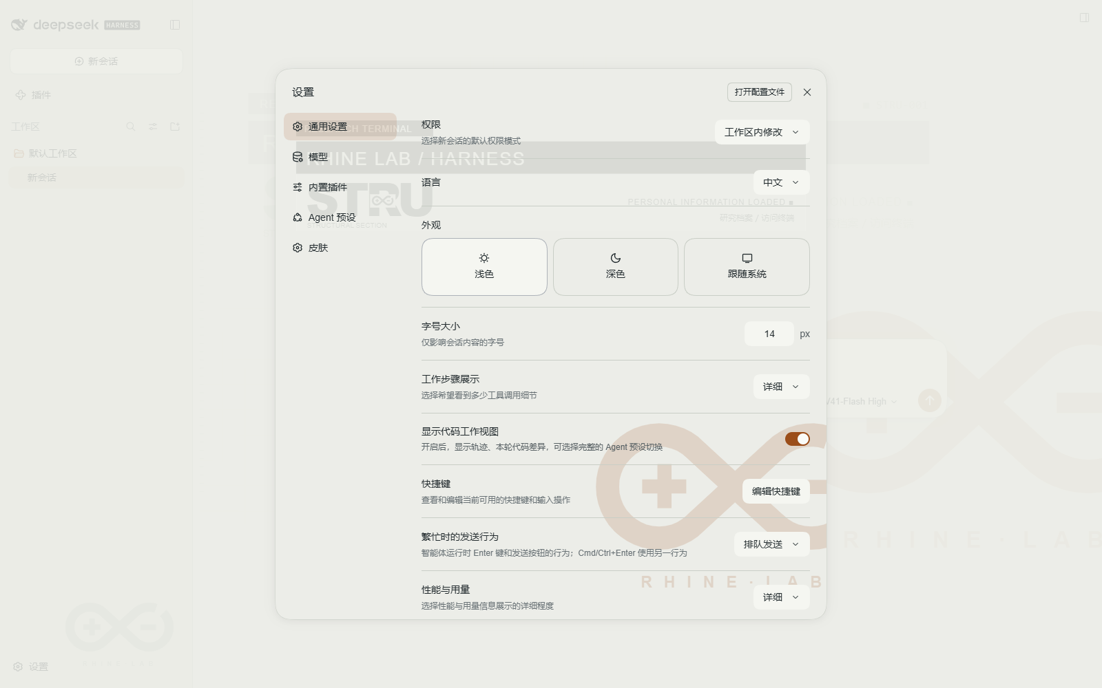Choose the 浅色 light appearance
The width and height of the screenshot is (1102, 688).
tap(484, 267)
